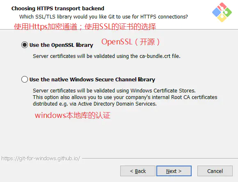Screen dimensions: 238x182
Task: Go back with the Back button
Action: click(138, 171)
